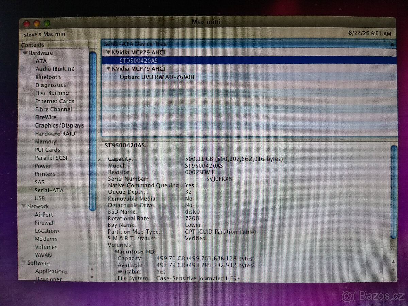
Task: Click sidebar scroll down arrow
Action: tap(92, 277)
